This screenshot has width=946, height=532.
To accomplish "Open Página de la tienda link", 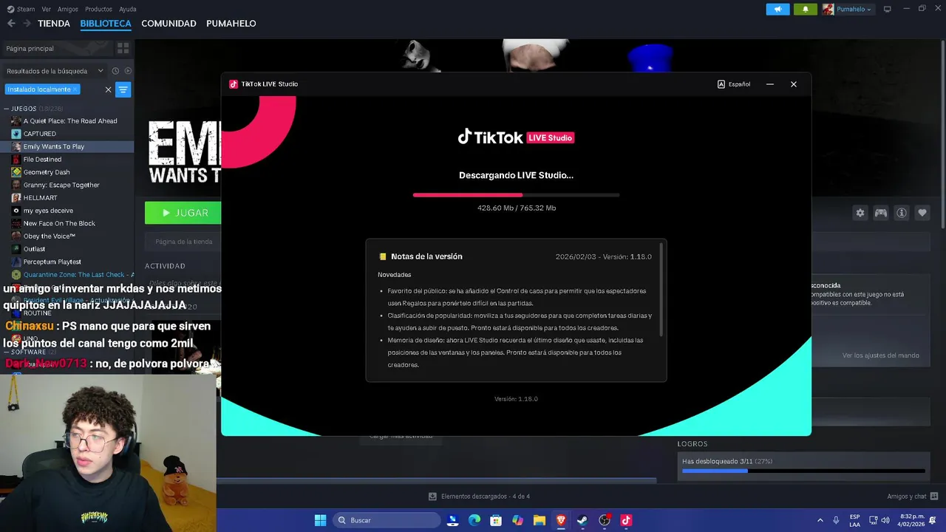I will pyautogui.click(x=183, y=242).
